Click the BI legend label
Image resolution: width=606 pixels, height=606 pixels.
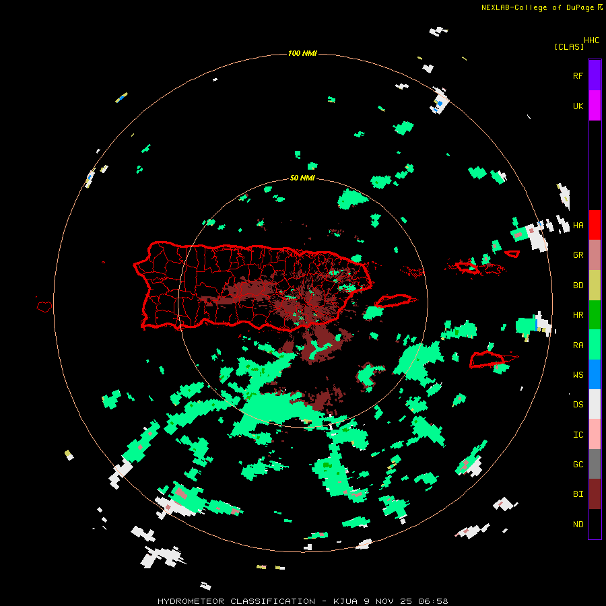(578, 494)
